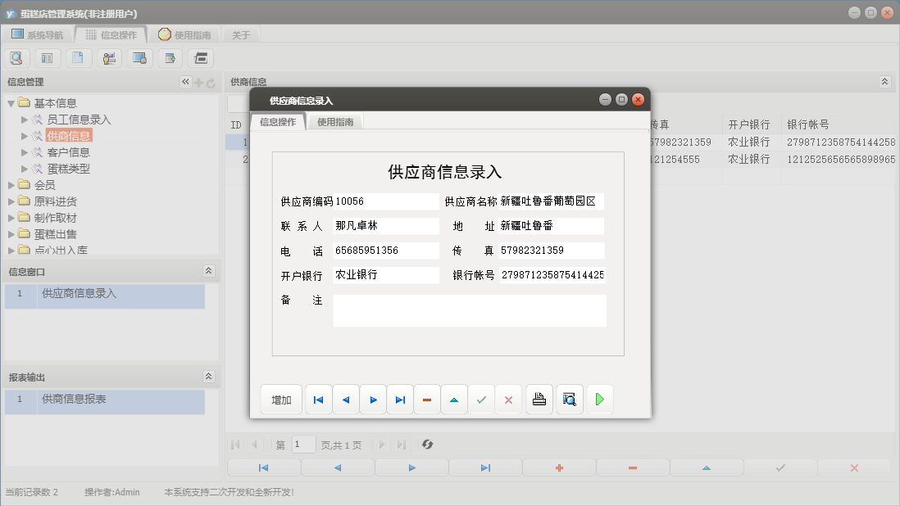Jump to last record in supplier entry dialog
The height and width of the screenshot is (506, 900).
click(400, 400)
